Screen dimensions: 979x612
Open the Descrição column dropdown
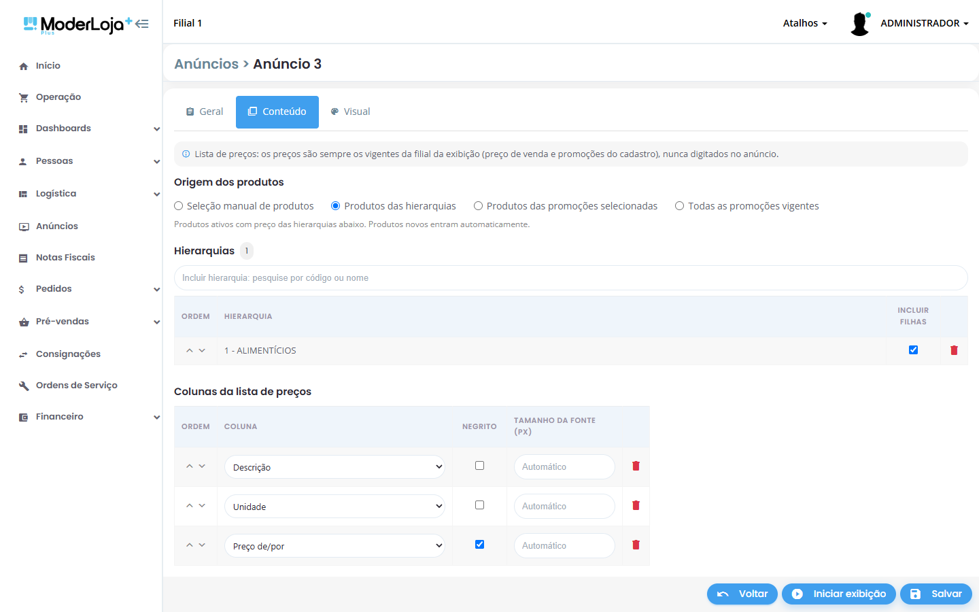(334, 467)
